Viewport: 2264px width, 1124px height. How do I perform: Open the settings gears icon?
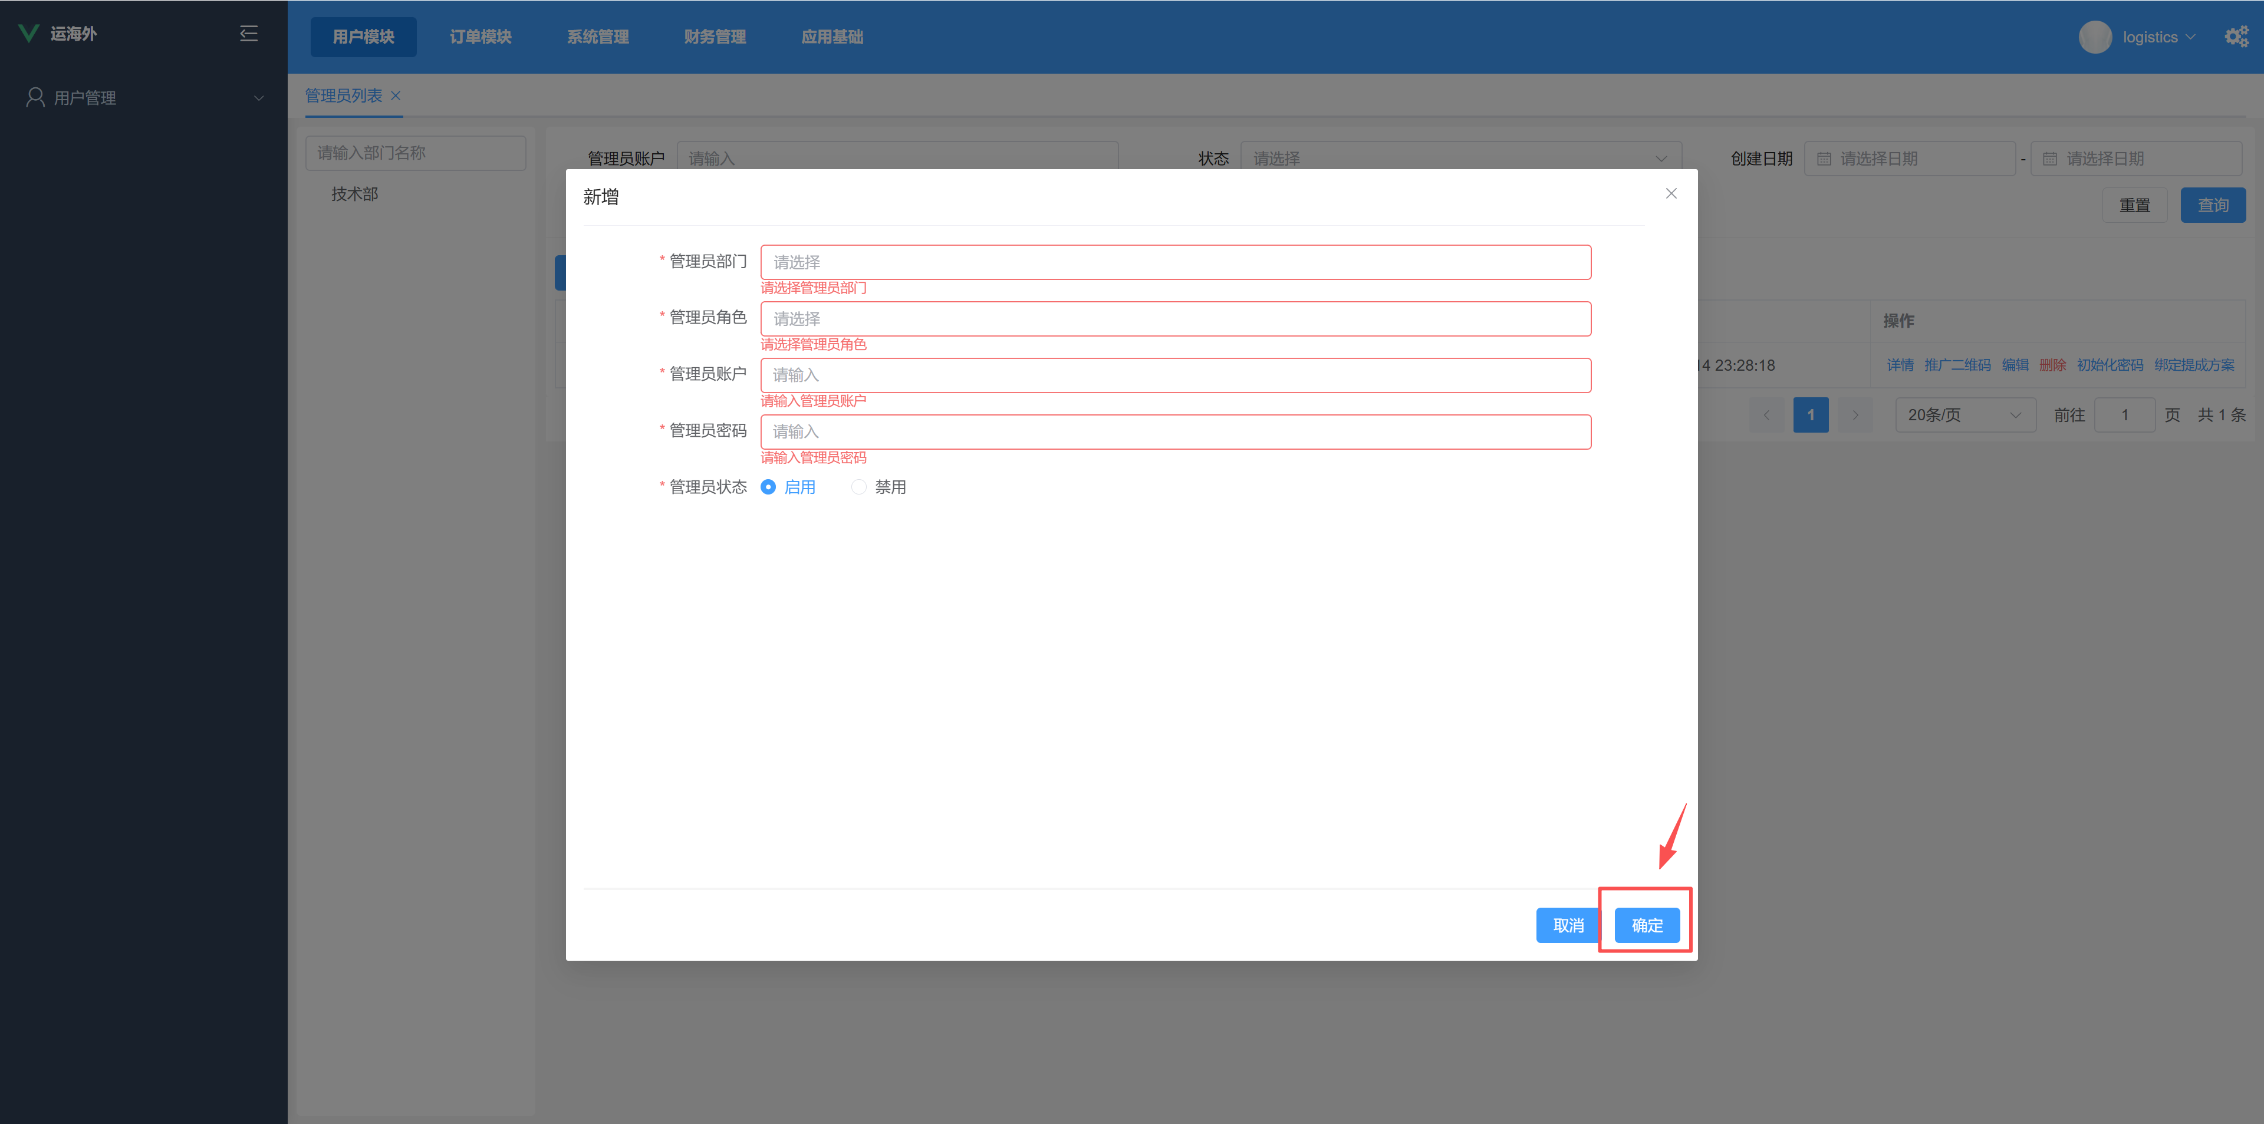(x=2236, y=37)
